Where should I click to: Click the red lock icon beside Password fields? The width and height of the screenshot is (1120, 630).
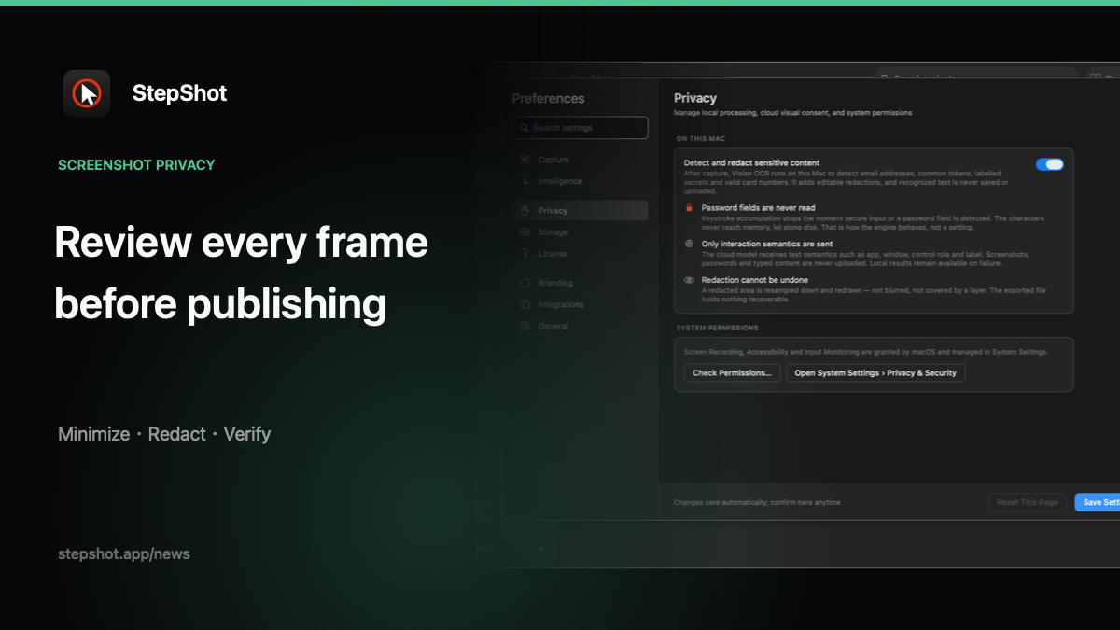pyautogui.click(x=689, y=208)
